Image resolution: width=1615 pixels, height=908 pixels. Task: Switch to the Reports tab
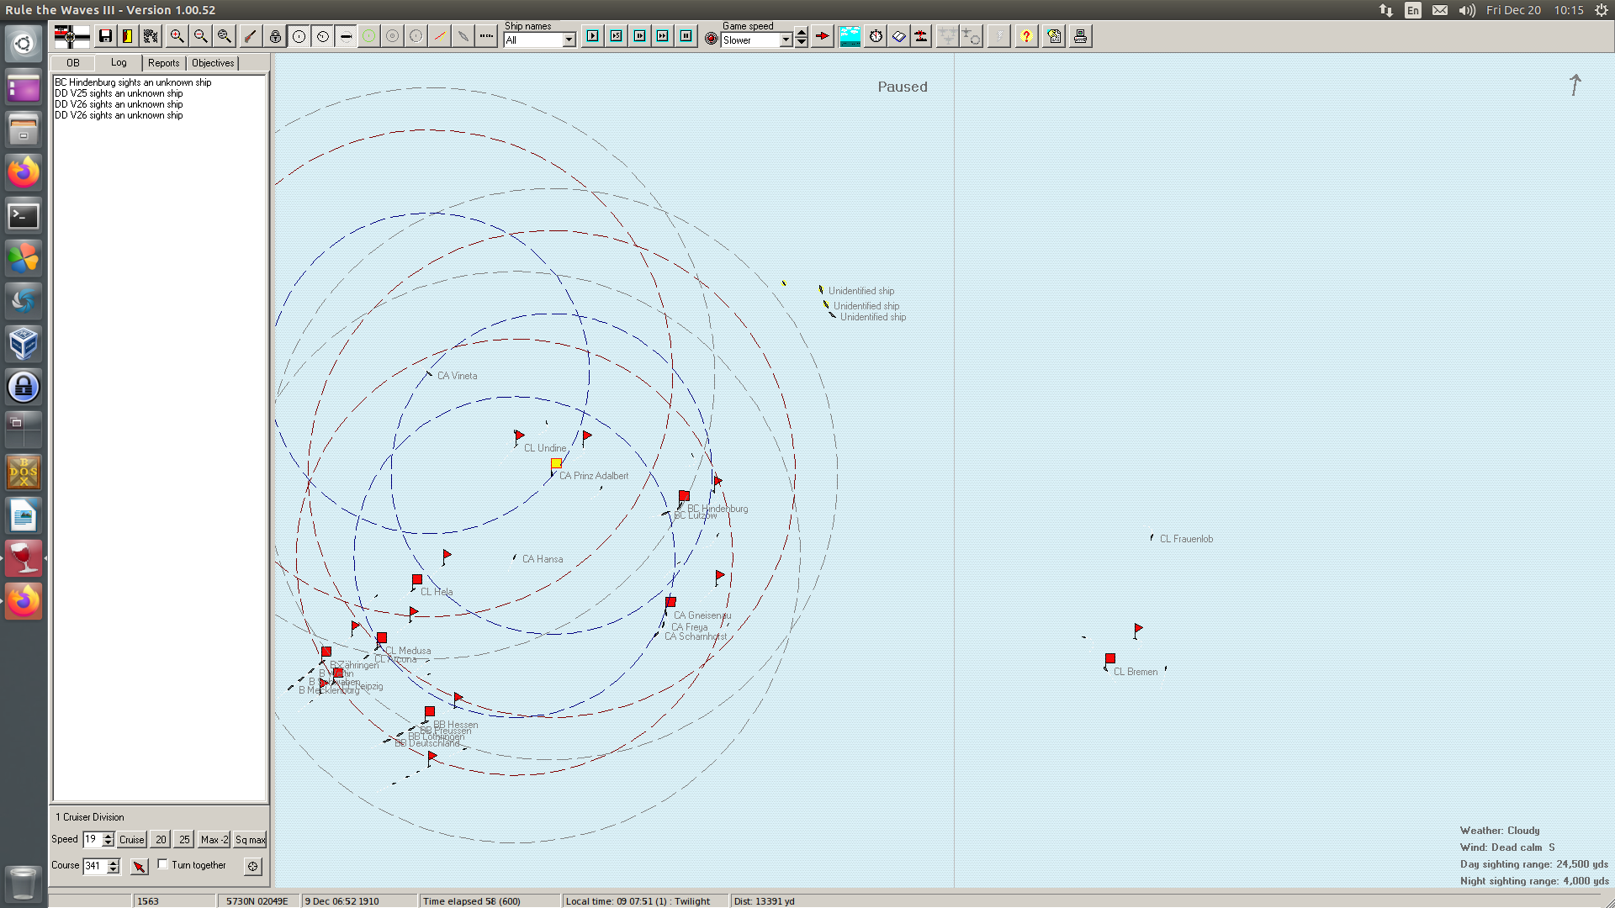(x=163, y=63)
